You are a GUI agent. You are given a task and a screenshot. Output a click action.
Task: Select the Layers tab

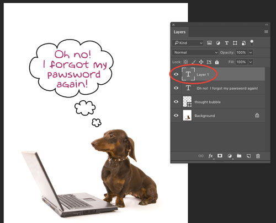click(179, 32)
